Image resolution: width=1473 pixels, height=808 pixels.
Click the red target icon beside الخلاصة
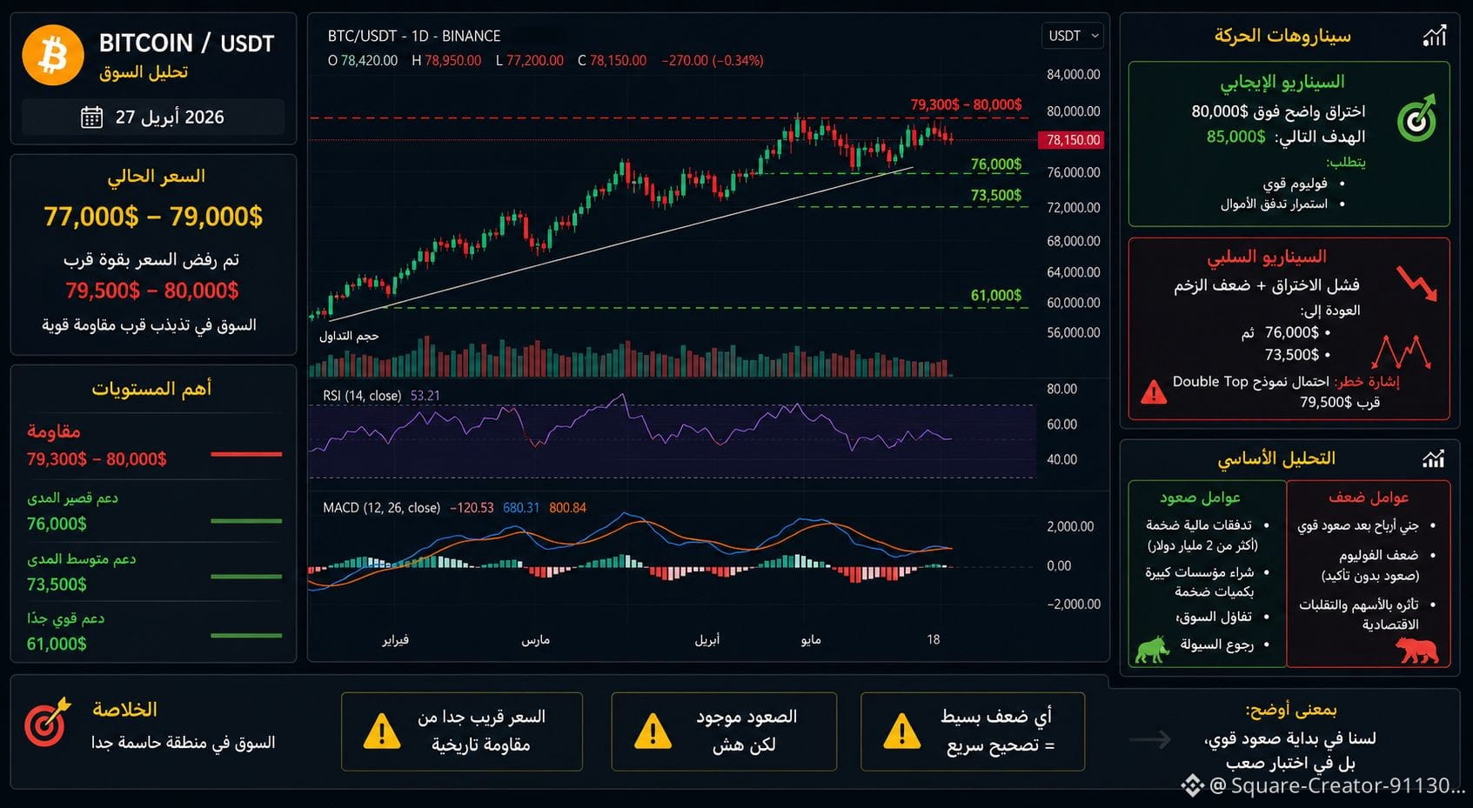point(47,722)
